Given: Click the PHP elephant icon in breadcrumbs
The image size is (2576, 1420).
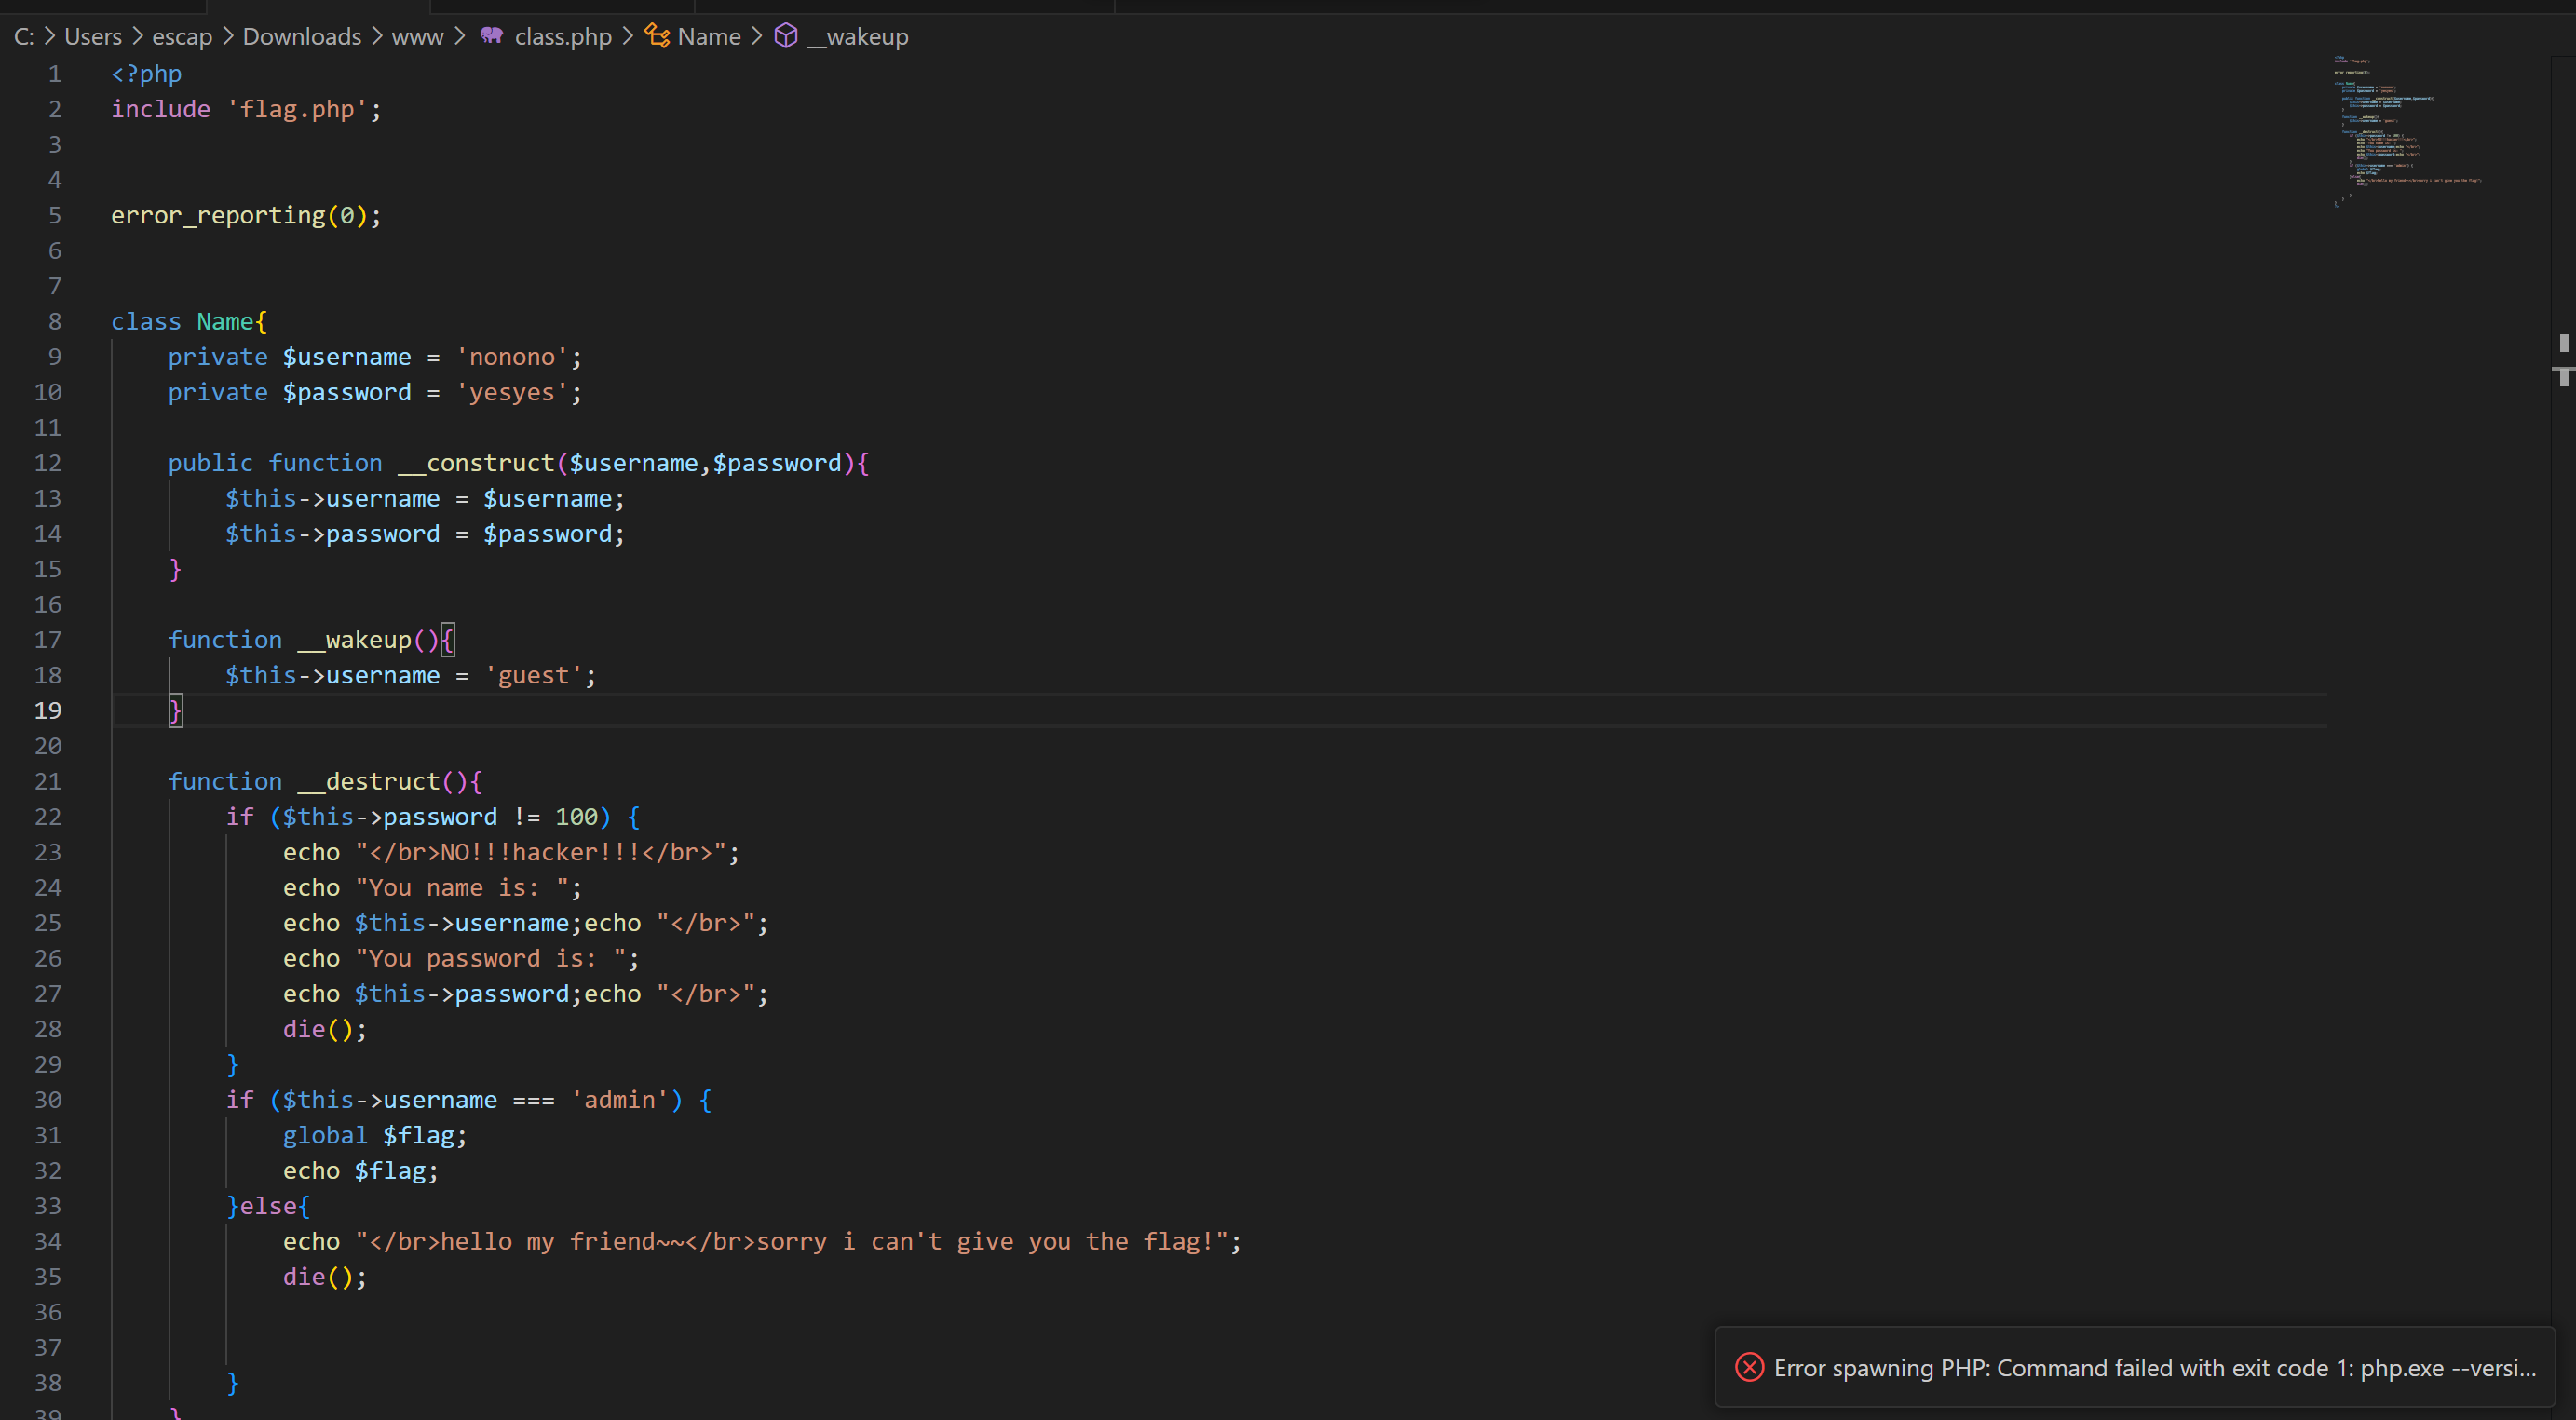Looking at the screenshot, I should point(491,36).
